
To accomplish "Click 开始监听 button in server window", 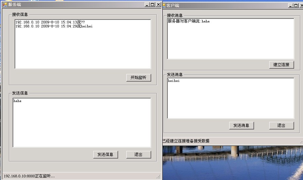I will pyautogui.click(x=139, y=78).
